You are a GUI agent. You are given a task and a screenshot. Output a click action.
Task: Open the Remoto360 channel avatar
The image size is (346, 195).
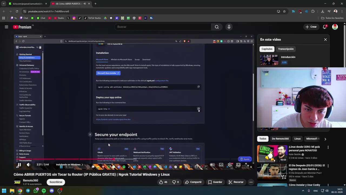[x=17, y=182]
